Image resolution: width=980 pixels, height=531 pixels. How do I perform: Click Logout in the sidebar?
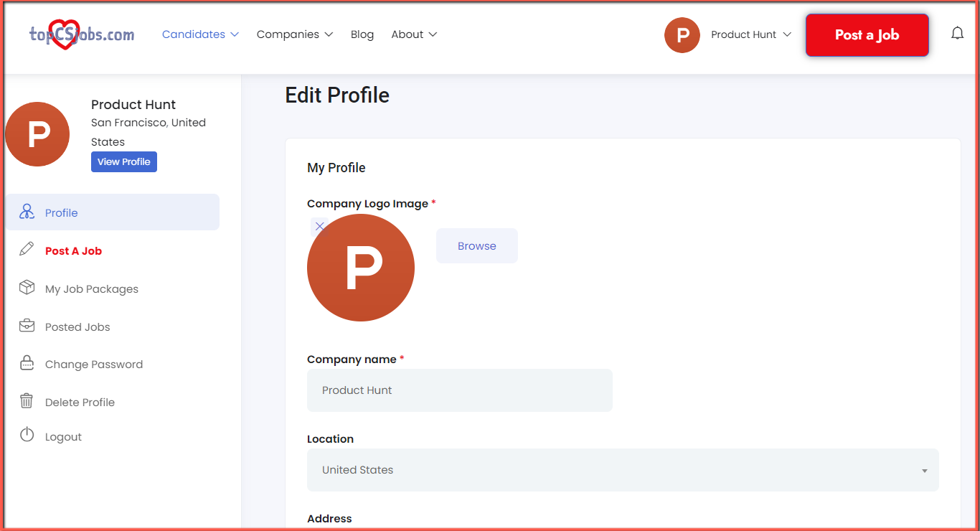coord(63,437)
